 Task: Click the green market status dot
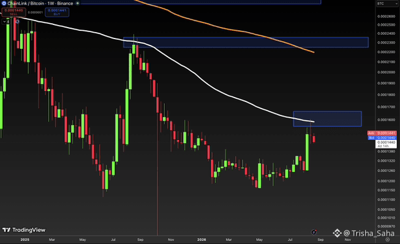tap(77, 3)
